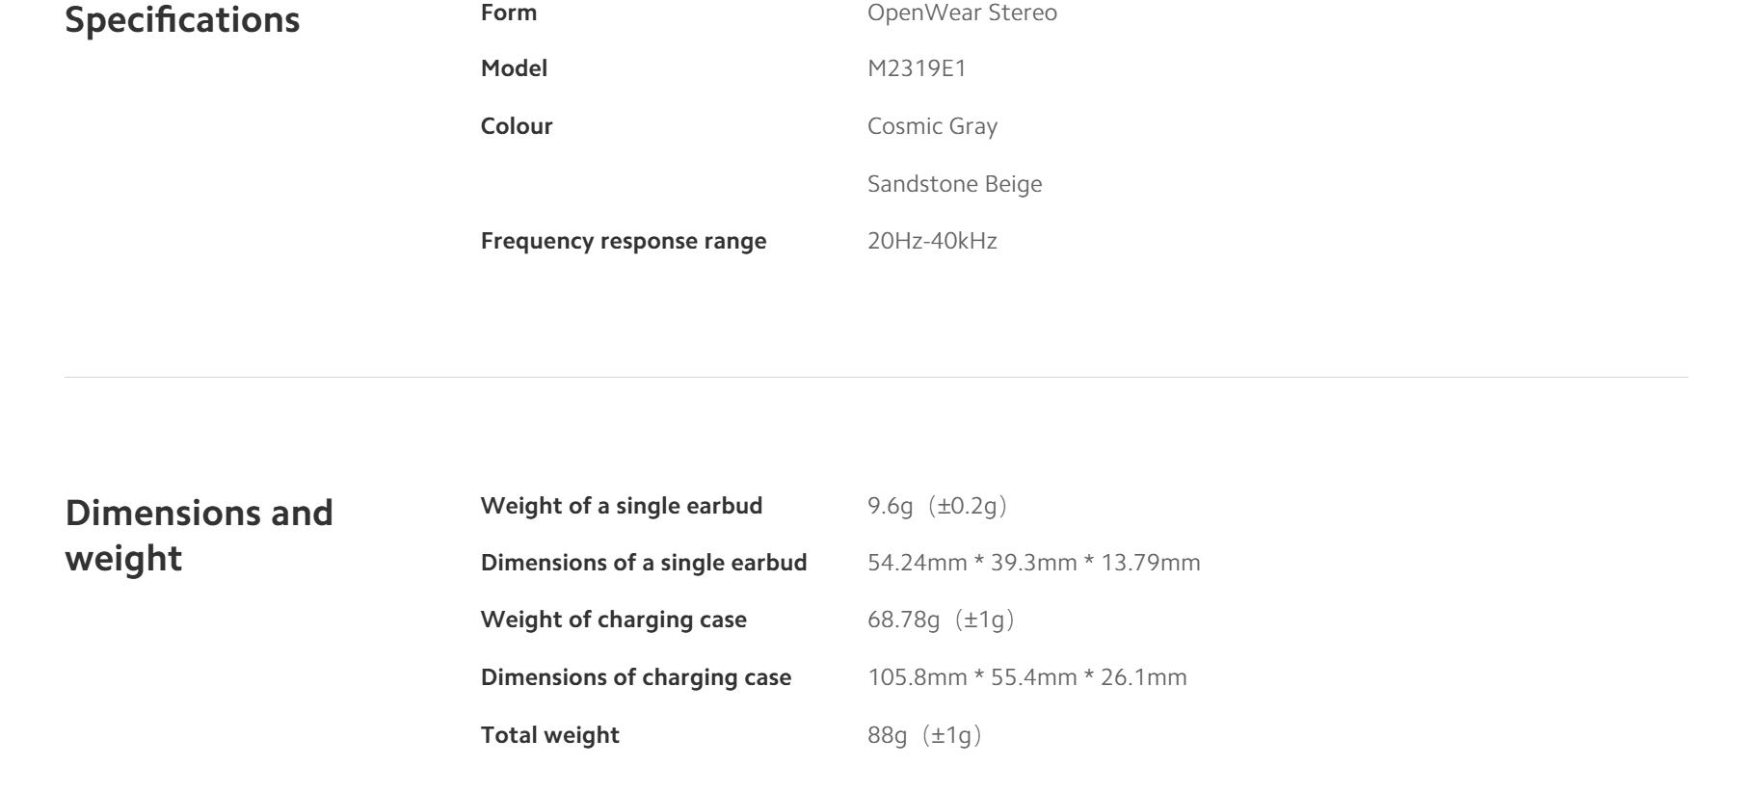Click the Frequency response range label
This screenshot has width=1757, height=792.
(x=624, y=241)
